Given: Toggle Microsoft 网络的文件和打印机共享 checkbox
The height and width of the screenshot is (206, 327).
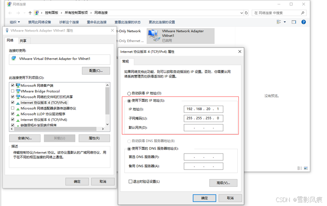Looking at the screenshot, I should coord(13,97).
